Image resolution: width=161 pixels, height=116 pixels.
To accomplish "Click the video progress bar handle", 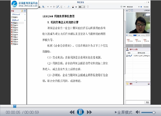I will click(x=15, y=106).
